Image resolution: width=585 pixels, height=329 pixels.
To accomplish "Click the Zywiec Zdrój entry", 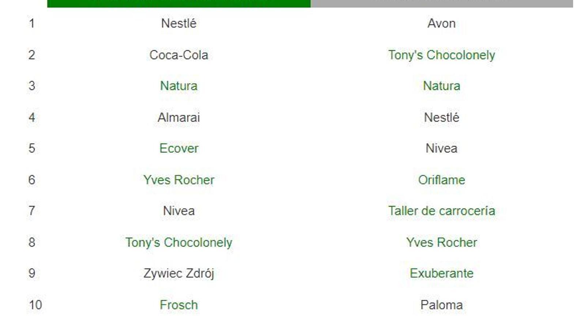I will pos(178,273).
